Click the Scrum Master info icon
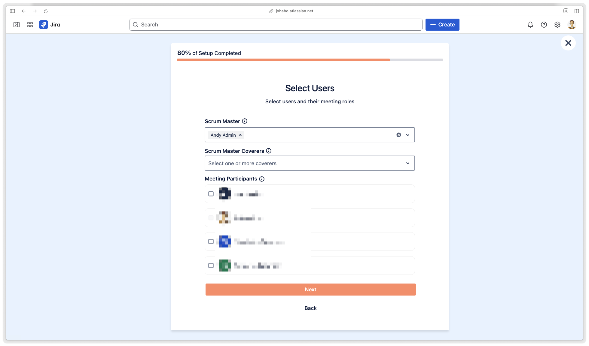The height and width of the screenshot is (346, 589). click(x=245, y=121)
